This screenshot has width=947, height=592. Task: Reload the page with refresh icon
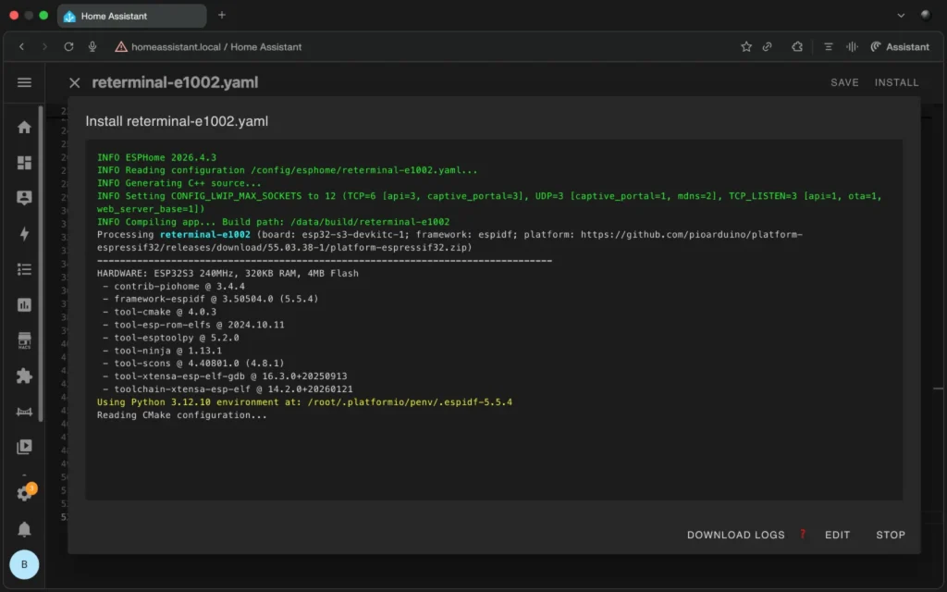[68, 46]
